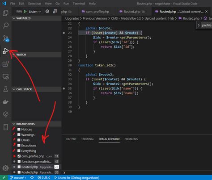
Task: Select the DEBUG CONSOLE panel tab
Action: (x=109, y=139)
